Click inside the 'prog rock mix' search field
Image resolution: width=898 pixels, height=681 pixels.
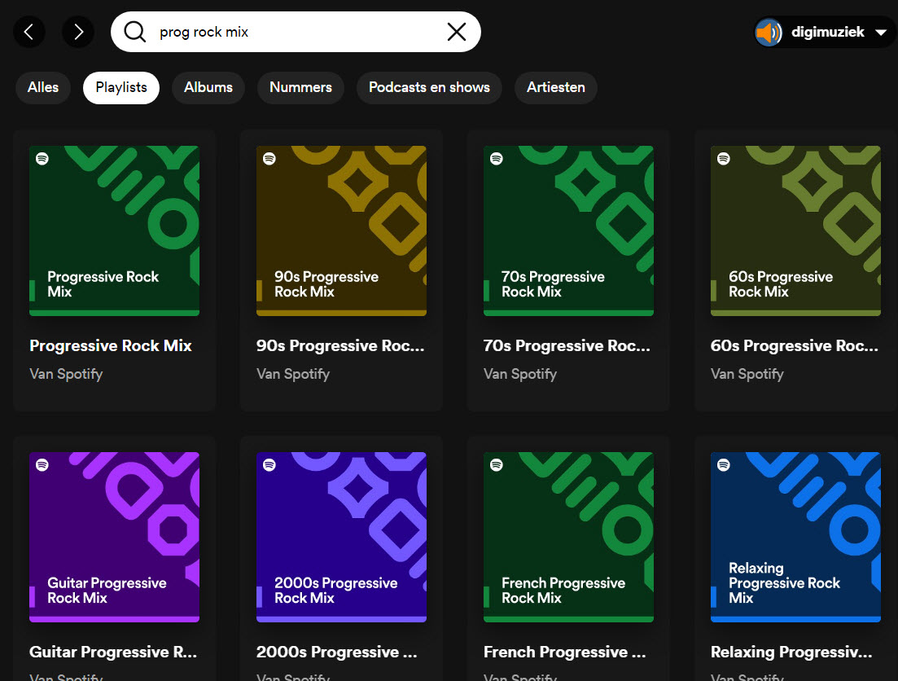coord(293,32)
